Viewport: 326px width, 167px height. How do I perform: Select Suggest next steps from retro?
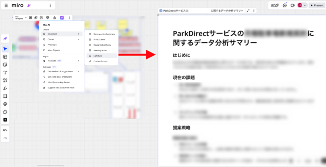click(62, 88)
